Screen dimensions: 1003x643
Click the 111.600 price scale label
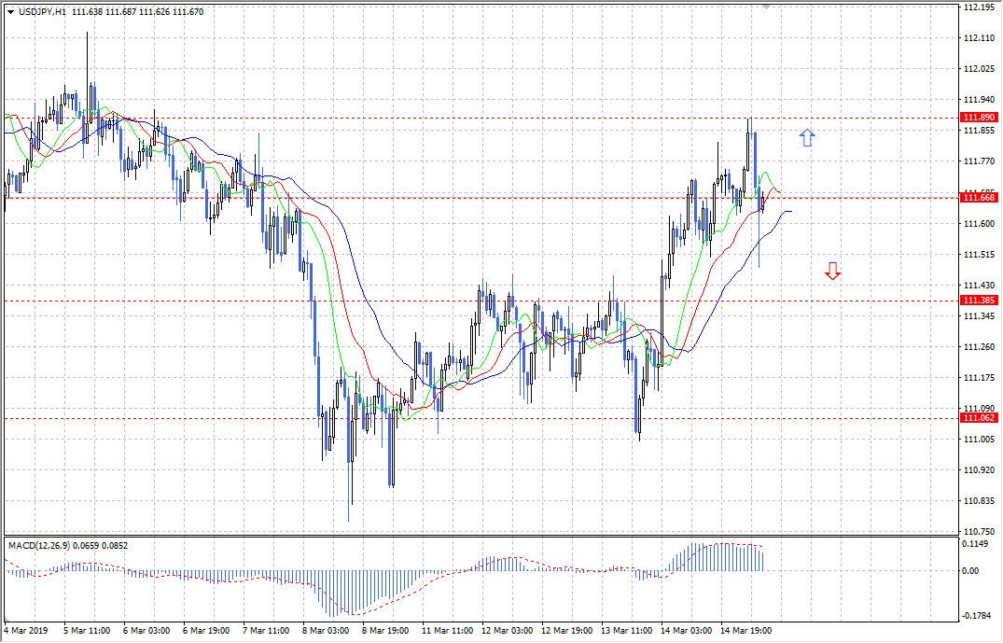[980, 224]
